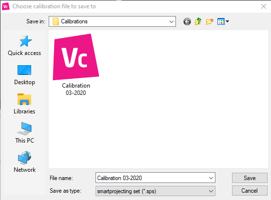Expand the Save in folder dropdown
271x200 pixels.
172,21
